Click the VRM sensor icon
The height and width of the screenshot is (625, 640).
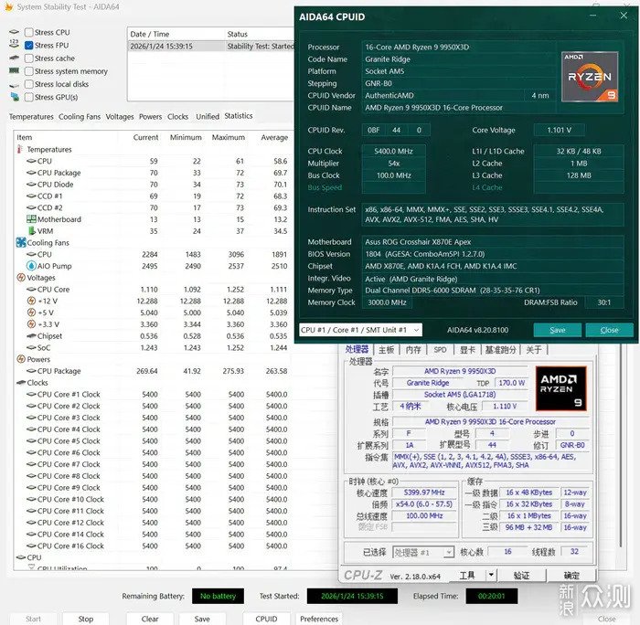32,231
